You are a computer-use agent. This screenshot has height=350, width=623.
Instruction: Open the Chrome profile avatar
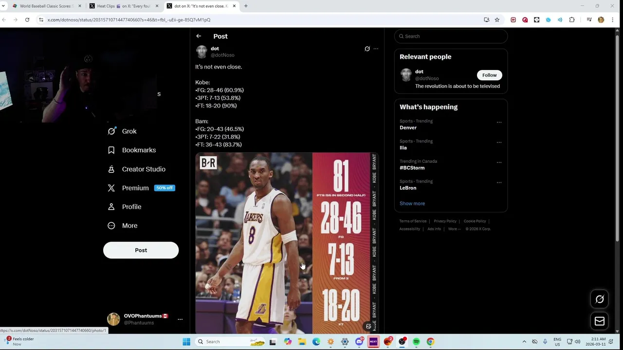(x=601, y=20)
